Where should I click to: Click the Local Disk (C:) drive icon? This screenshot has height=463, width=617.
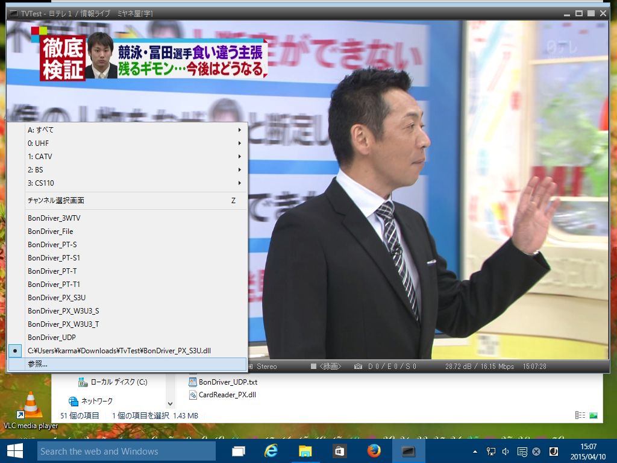tap(83, 382)
